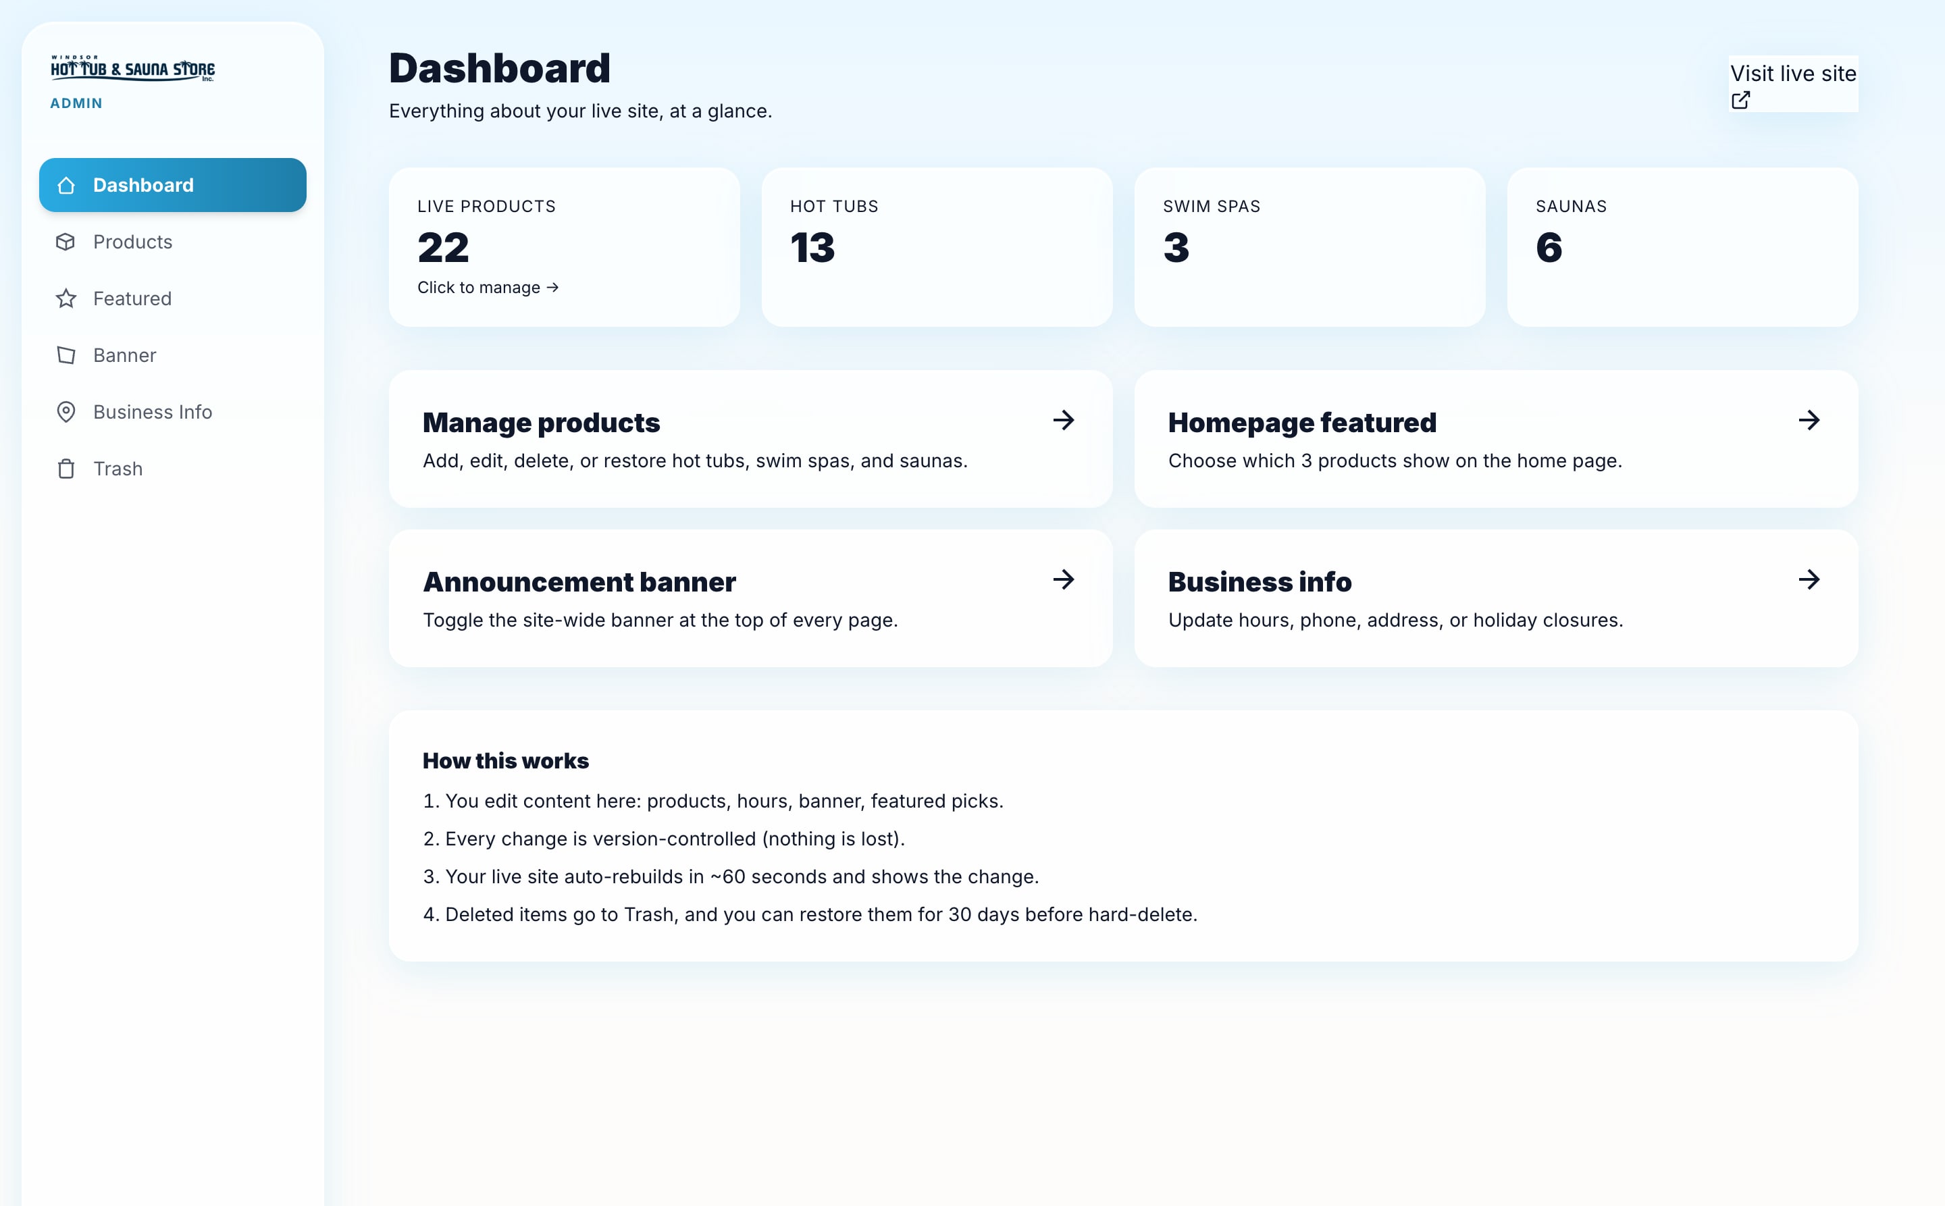Click the Hot Tubs stat card
The width and height of the screenshot is (1945, 1206).
(937, 246)
